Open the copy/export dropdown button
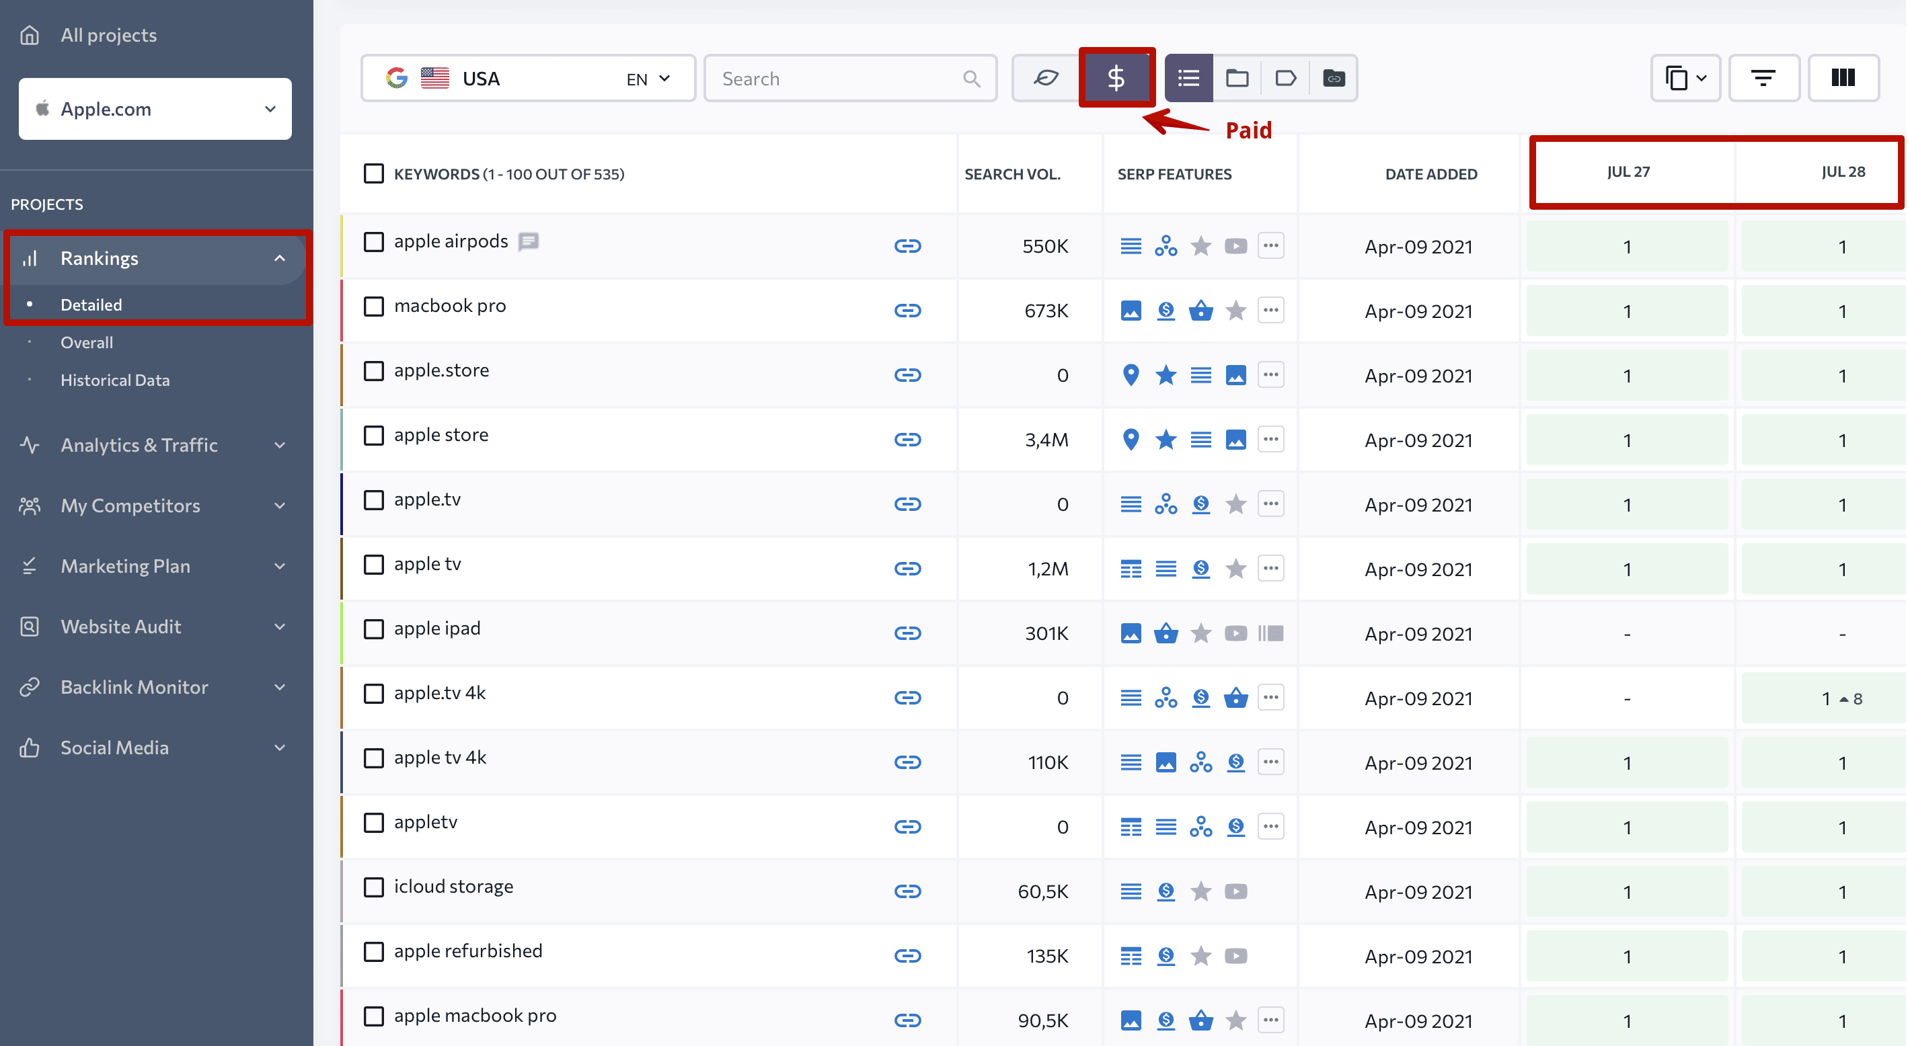This screenshot has width=1908, height=1046. pyautogui.click(x=1685, y=78)
